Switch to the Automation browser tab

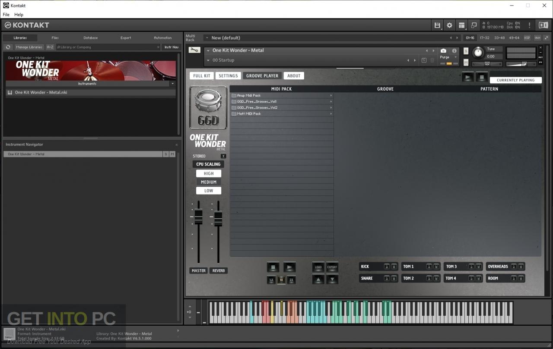(x=162, y=38)
